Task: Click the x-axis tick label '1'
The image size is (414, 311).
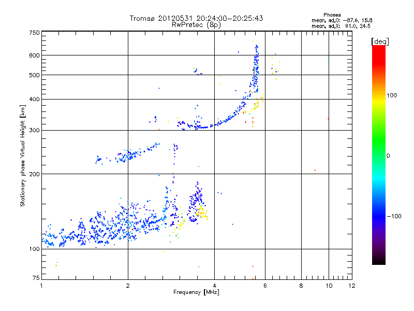Action: [41, 286]
